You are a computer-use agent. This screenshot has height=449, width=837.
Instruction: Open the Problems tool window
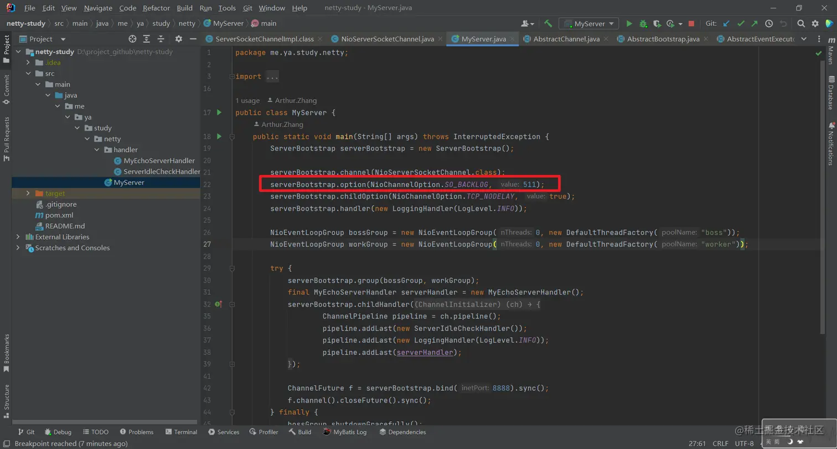click(x=136, y=432)
